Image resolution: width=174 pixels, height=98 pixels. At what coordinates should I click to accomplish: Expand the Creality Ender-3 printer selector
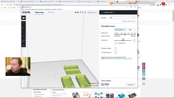click(x=118, y=12)
